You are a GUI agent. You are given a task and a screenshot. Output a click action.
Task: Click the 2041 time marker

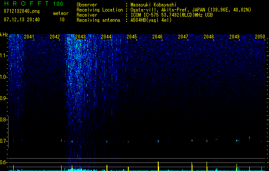[x=29, y=36]
